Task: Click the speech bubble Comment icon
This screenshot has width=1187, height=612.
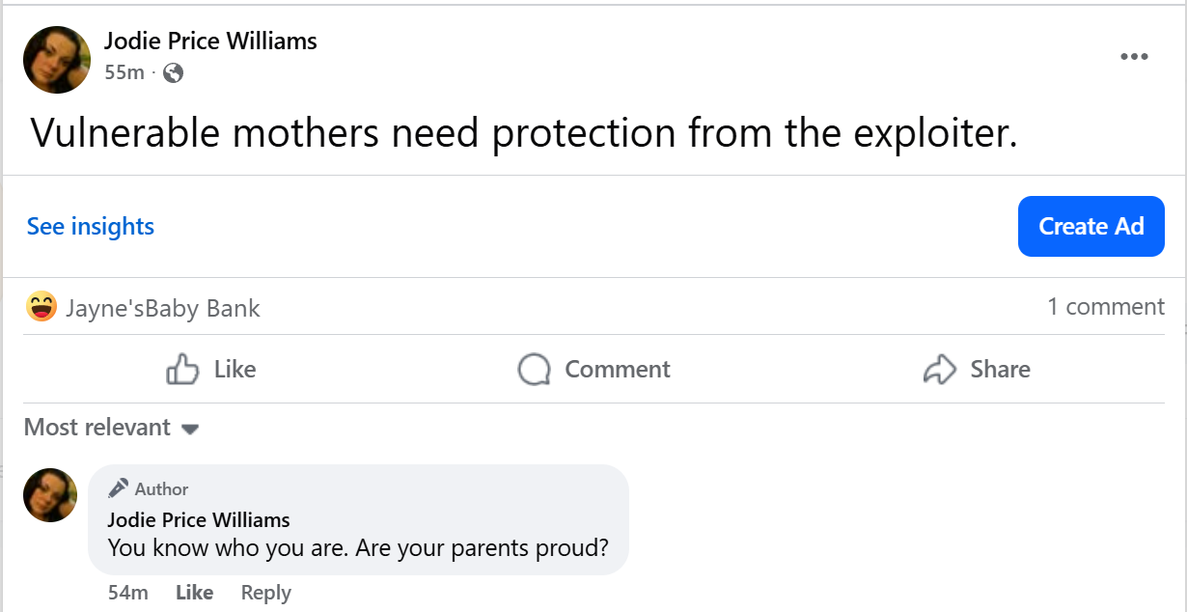Action: pos(534,370)
